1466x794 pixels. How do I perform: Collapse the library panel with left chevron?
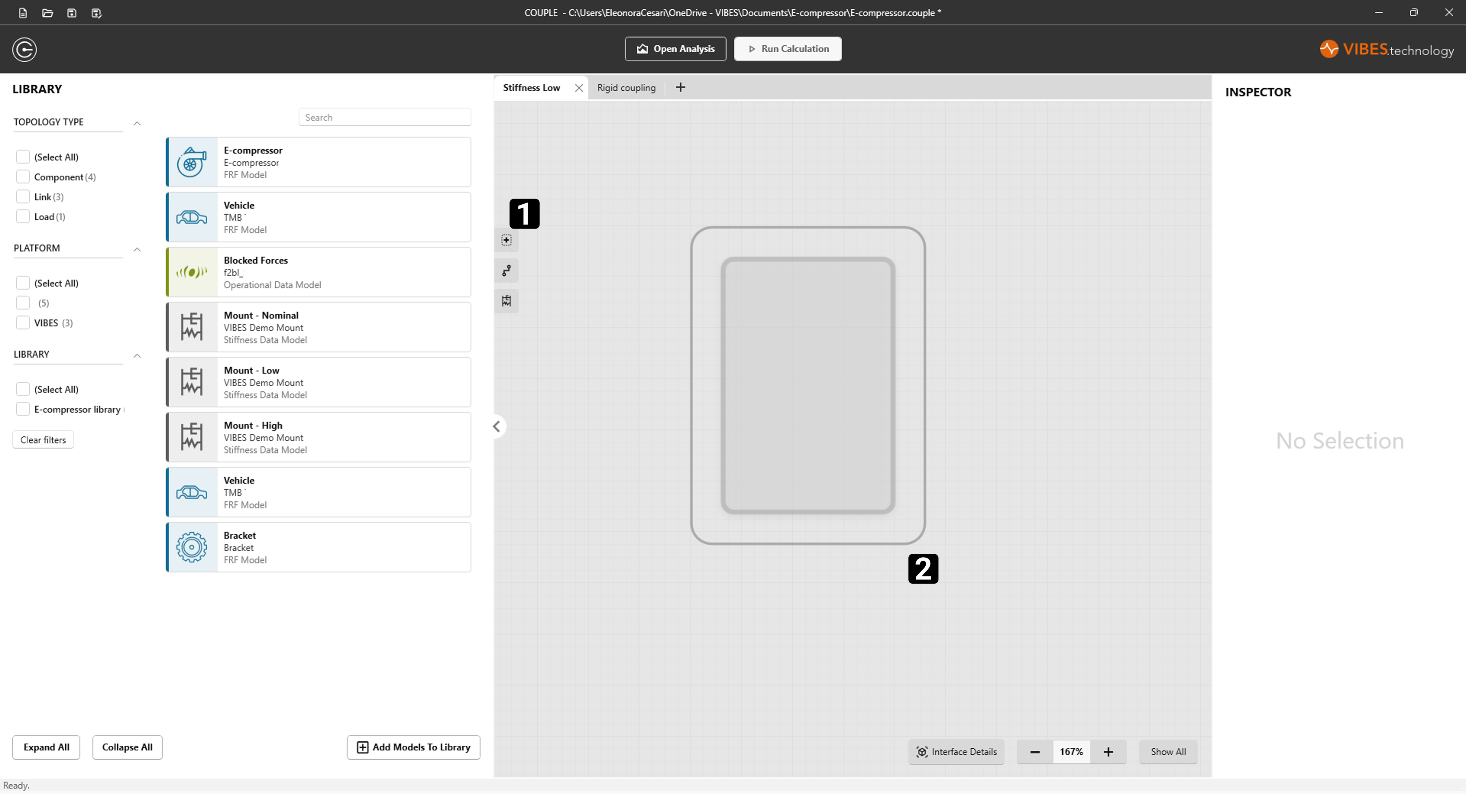click(497, 426)
